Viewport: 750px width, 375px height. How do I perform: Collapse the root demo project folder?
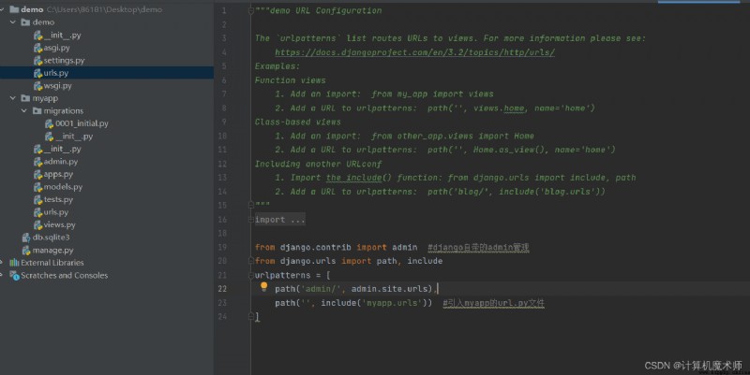point(2,9)
